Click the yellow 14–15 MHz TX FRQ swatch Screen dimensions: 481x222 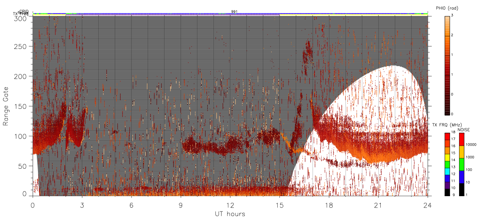[x=447, y=157]
